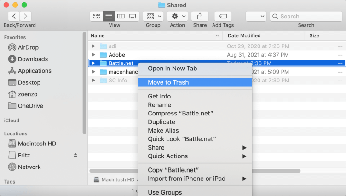346x196 pixels.
Task: Sort by the Size column header
Action: pyautogui.click(x=325, y=35)
